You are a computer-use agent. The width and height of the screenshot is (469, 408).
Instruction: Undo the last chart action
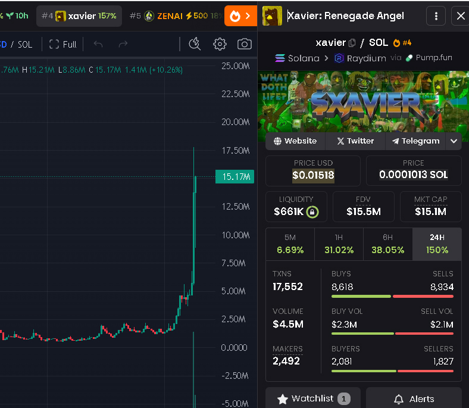pos(98,44)
